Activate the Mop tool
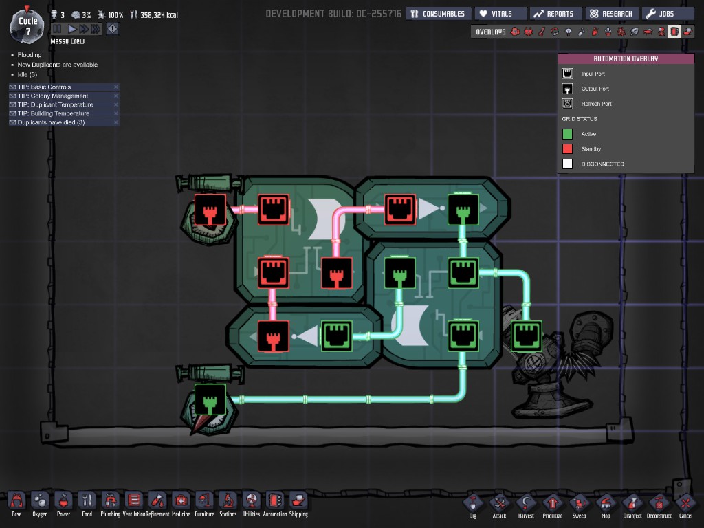 [605, 504]
